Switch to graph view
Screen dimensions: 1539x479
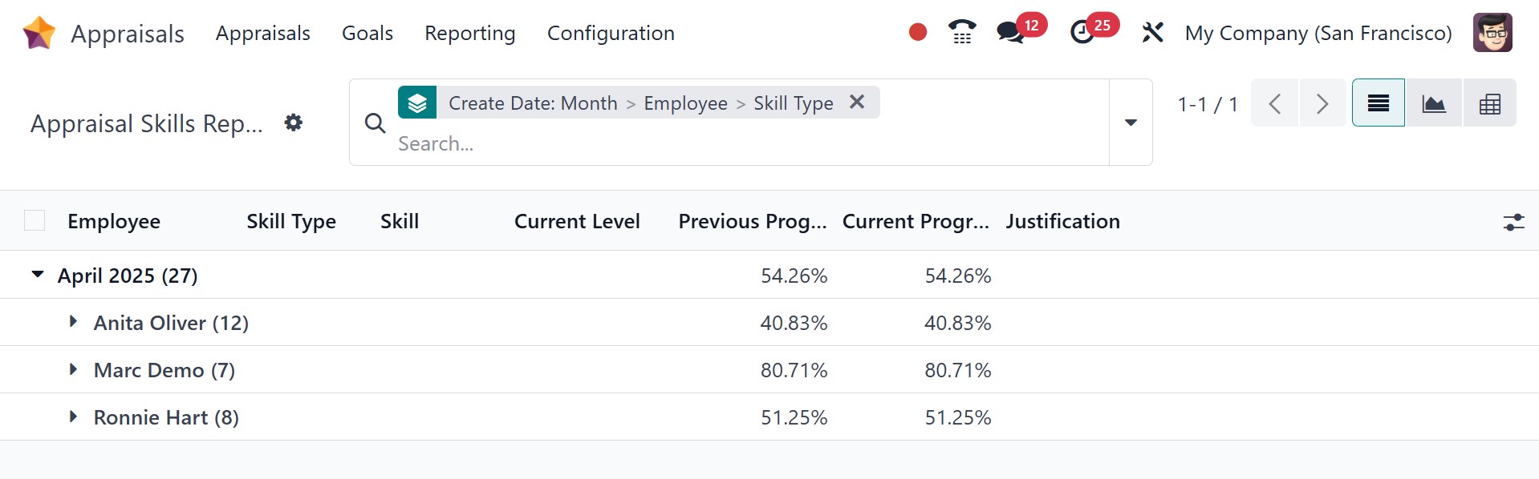(1434, 103)
